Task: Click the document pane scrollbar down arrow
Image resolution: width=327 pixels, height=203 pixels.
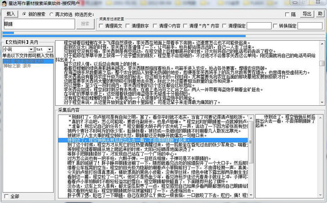Action: pyautogui.click(x=322, y=103)
